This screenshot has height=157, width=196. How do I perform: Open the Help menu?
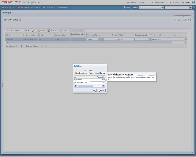click(168, 2)
